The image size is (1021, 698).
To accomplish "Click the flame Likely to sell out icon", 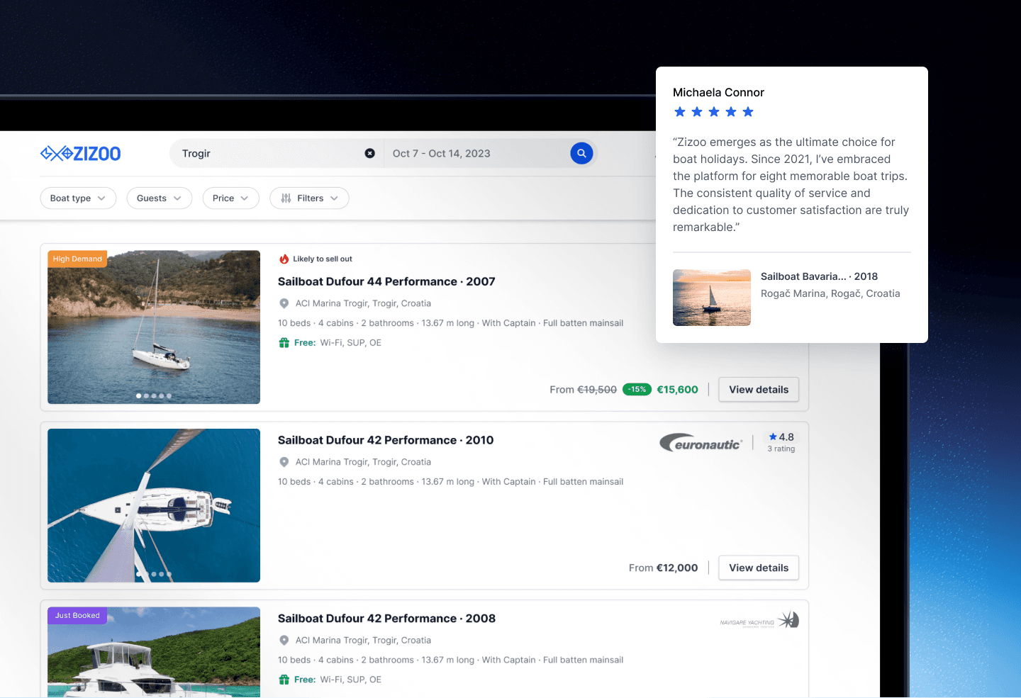I will 284,259.
